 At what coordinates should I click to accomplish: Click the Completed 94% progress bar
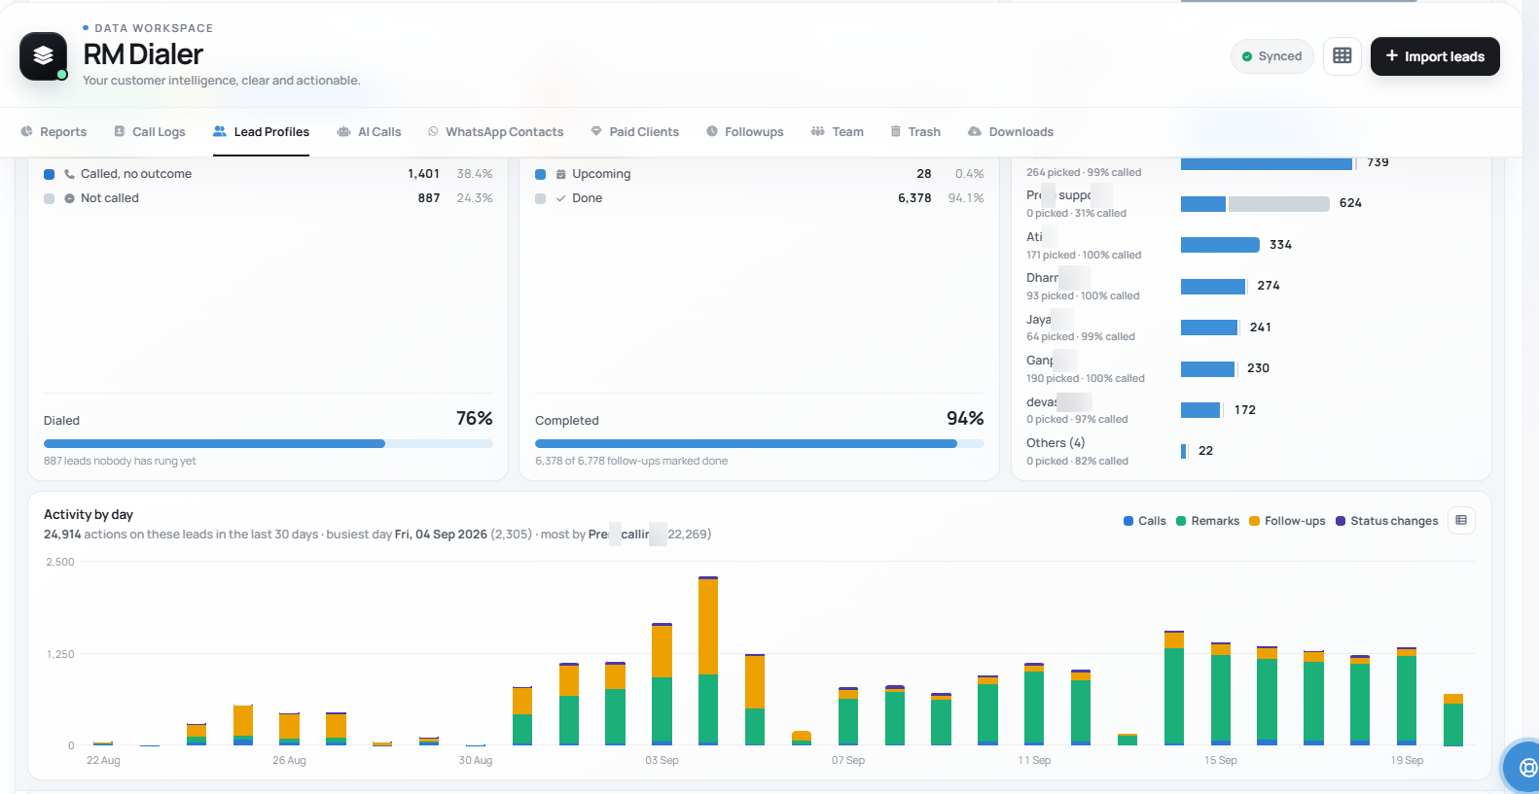coord(760,443)
